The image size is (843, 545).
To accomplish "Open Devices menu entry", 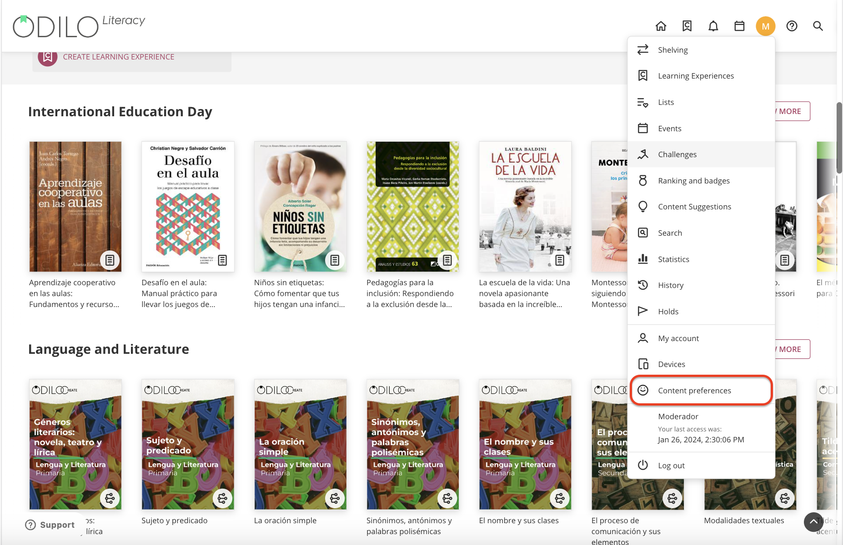I will pyautogui.click(x=701, y=364).
